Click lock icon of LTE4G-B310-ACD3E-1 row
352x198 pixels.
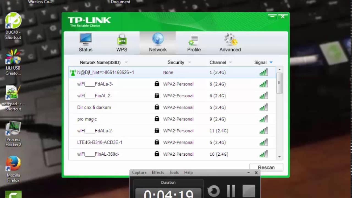pyautogui.click(x=157, y=142)
